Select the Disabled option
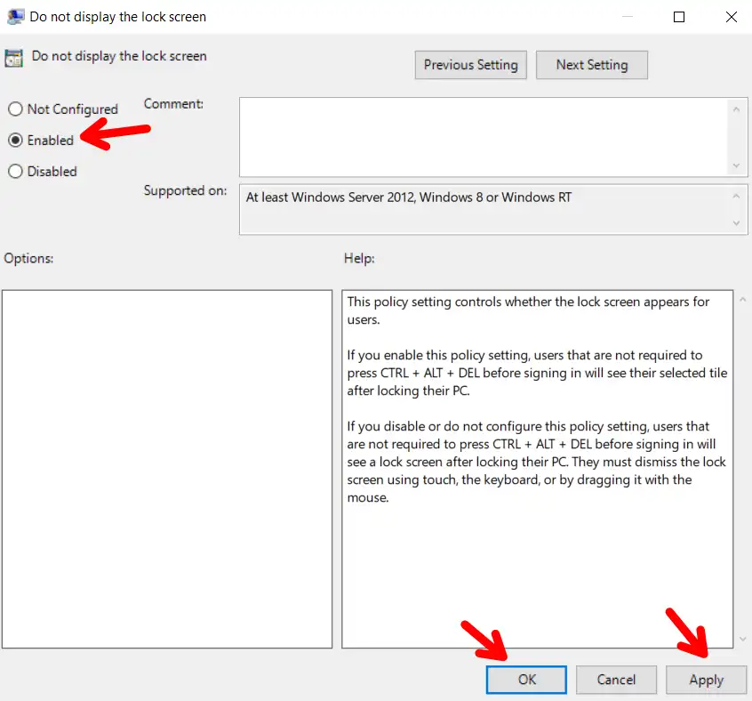The image size is (752, 701). (15, 171)
